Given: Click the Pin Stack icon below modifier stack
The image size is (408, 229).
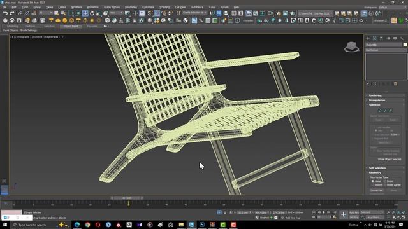Looking at the screenshot, I should point(368,84).
